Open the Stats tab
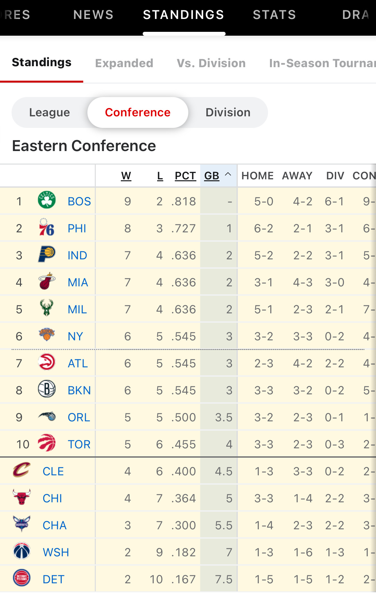The height and width of the screenshot is (600, 376). click(x=274, y=15)
